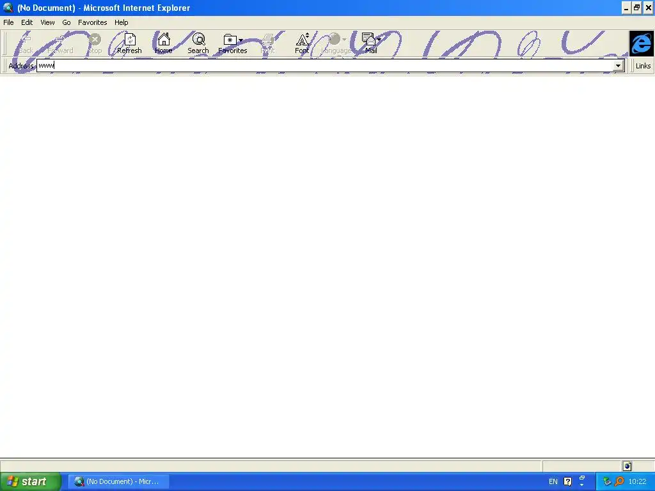Reload the page with the Refresh icon
Viewport: 655px width, 491px height.
tap(129, 40)
